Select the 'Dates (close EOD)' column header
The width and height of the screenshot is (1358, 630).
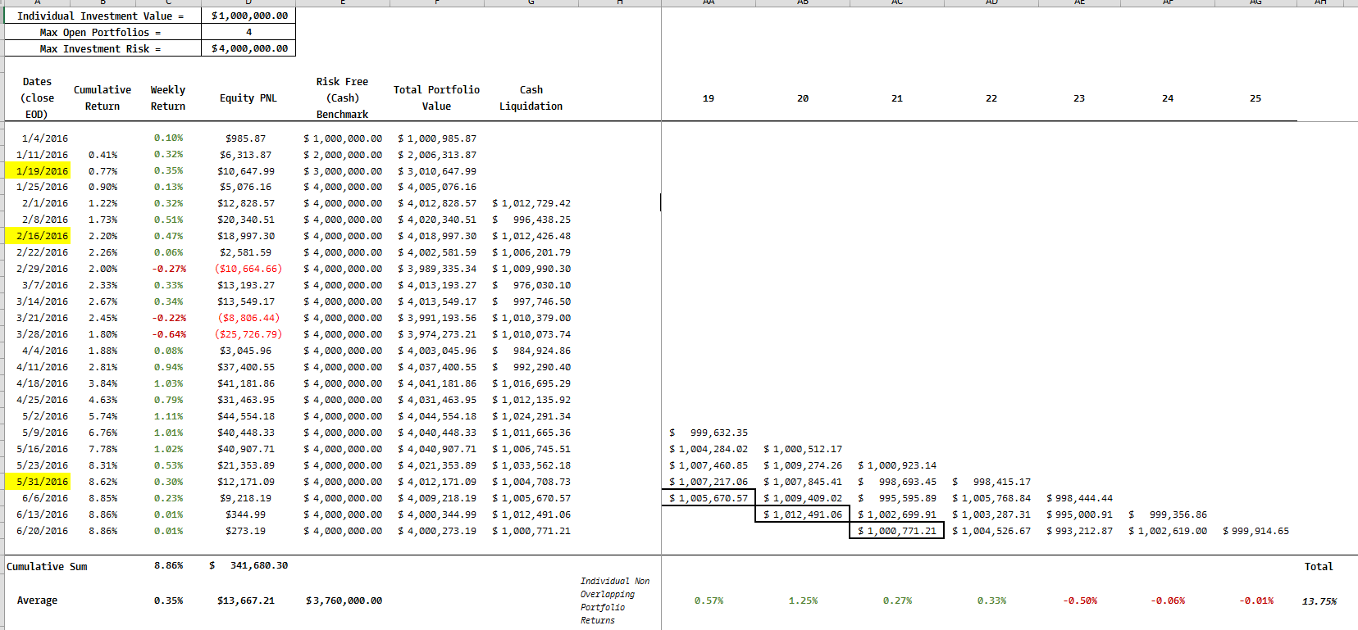tap(37, 97)
